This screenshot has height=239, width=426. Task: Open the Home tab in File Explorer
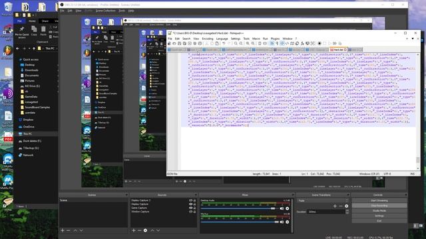[x=32, y=21]
